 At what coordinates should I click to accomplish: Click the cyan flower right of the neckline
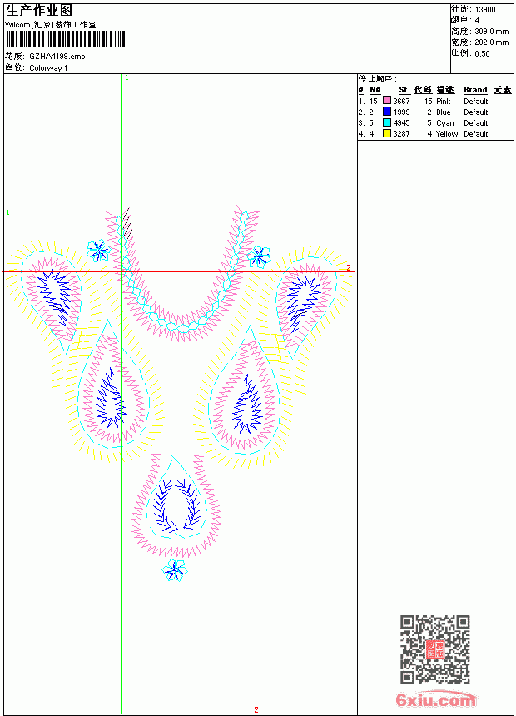click(260, 256)
